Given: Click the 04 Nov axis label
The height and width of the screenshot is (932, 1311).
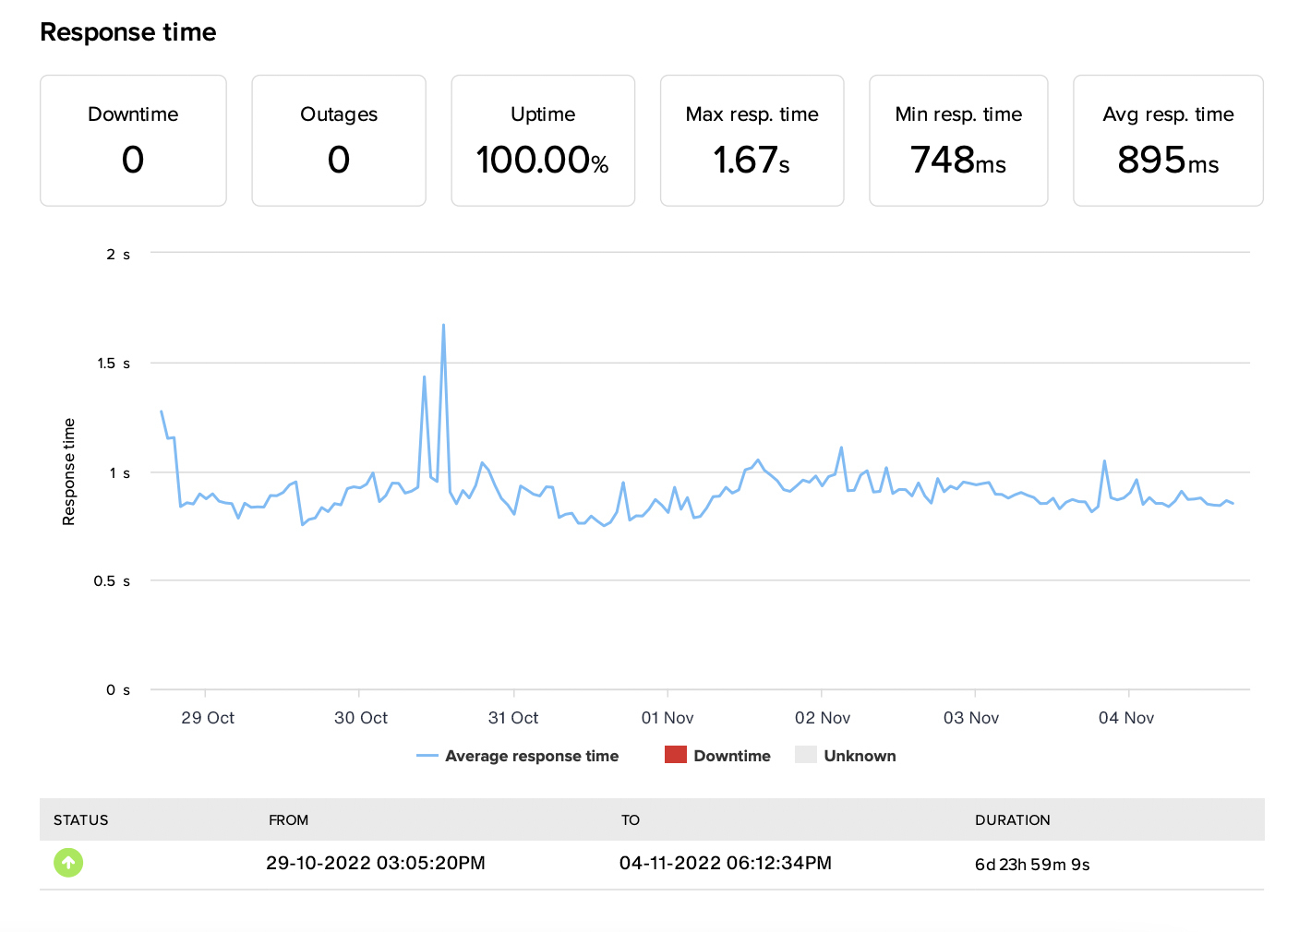Looking at the screenshot, I should tap(1126, 718).
